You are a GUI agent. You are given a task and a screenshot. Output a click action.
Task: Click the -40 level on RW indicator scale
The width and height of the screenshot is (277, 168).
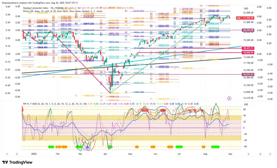(x=245, y=140)
